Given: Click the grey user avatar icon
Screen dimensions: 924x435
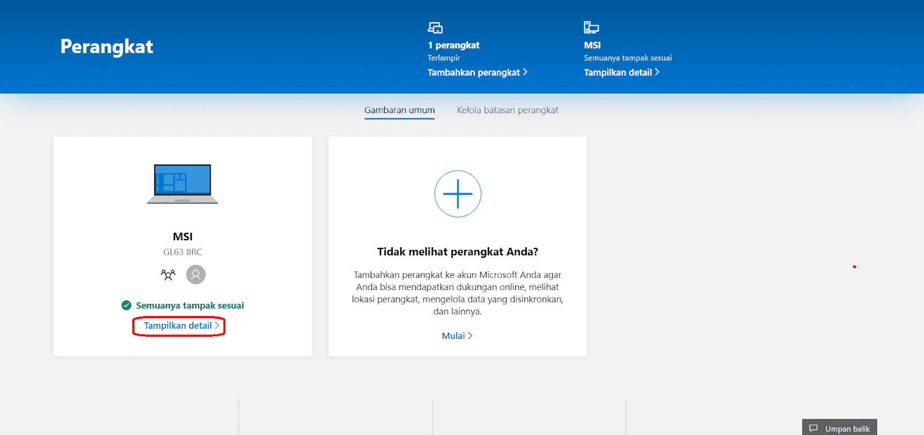Looking at the screenshot, I should coord(196,274).
